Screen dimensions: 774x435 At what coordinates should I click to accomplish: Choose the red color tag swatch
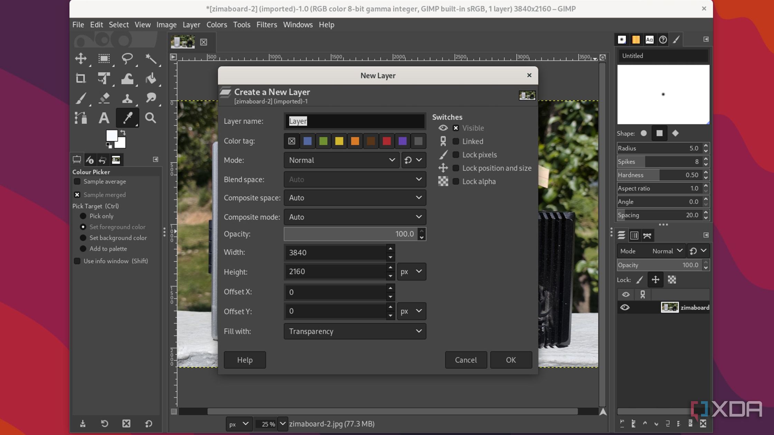(x=387, y=141)
